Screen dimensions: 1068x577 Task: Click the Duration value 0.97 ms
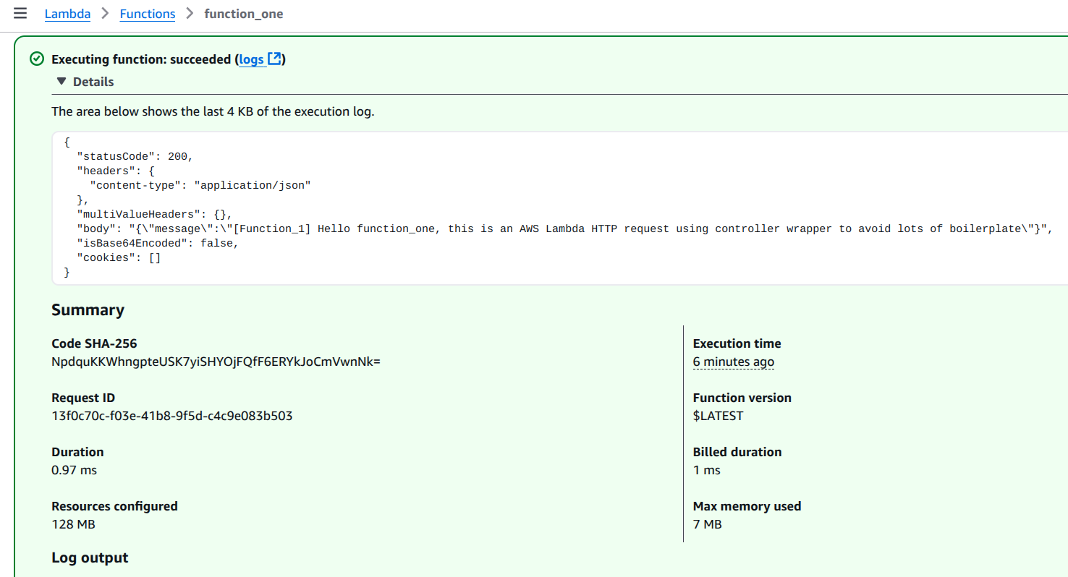pos(74,470)
